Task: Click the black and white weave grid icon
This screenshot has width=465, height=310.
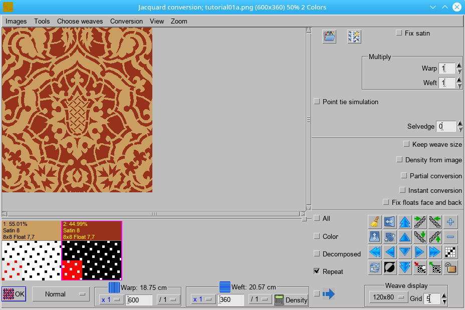Action: click(x=450, y=252)
